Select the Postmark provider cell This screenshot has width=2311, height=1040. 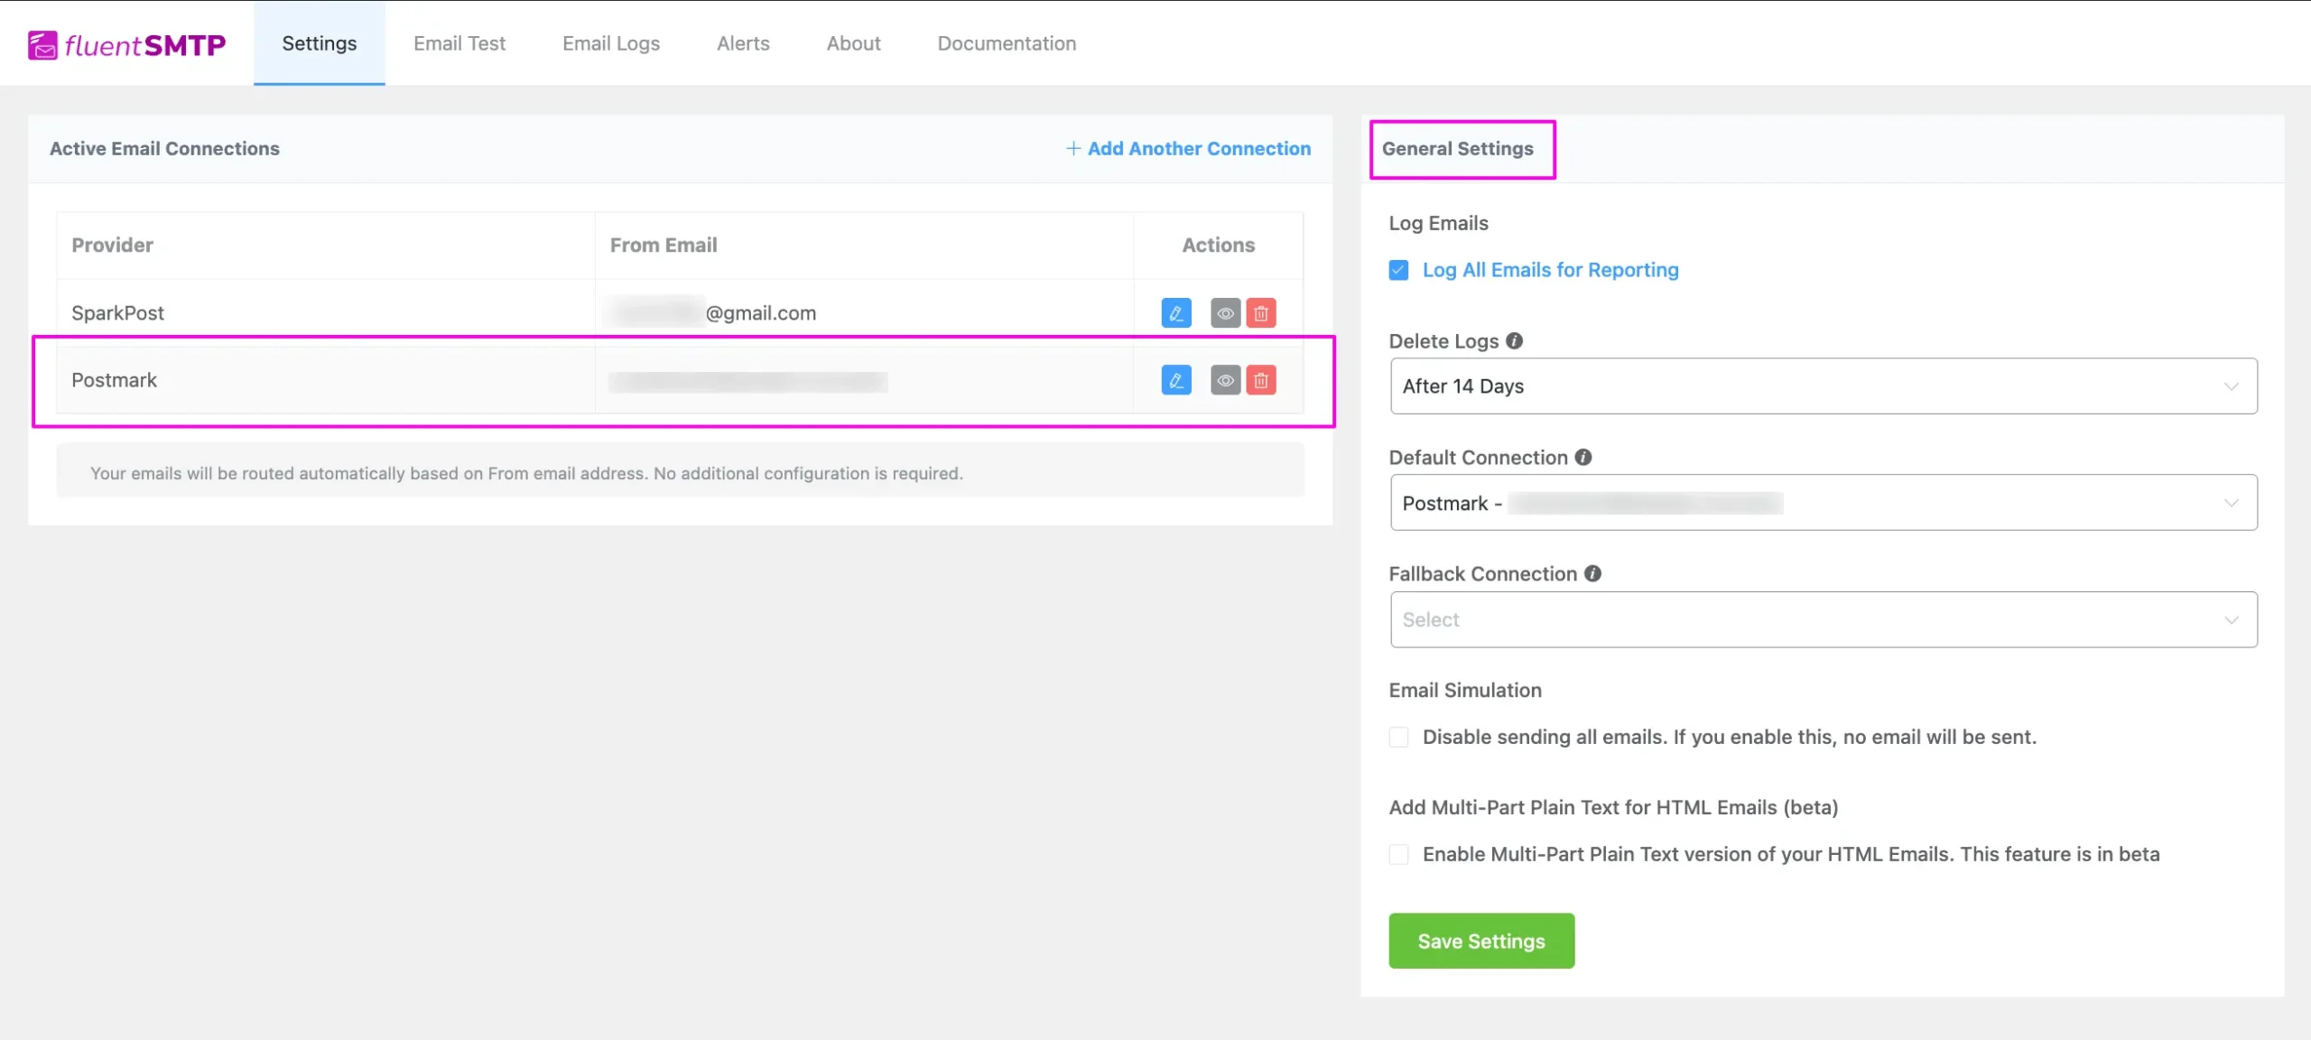coord(326,380)
